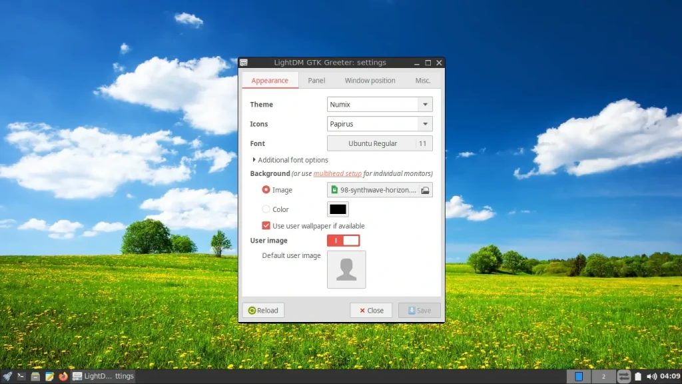
Task: Follow the multihead setup link
Action: (338, 173)
